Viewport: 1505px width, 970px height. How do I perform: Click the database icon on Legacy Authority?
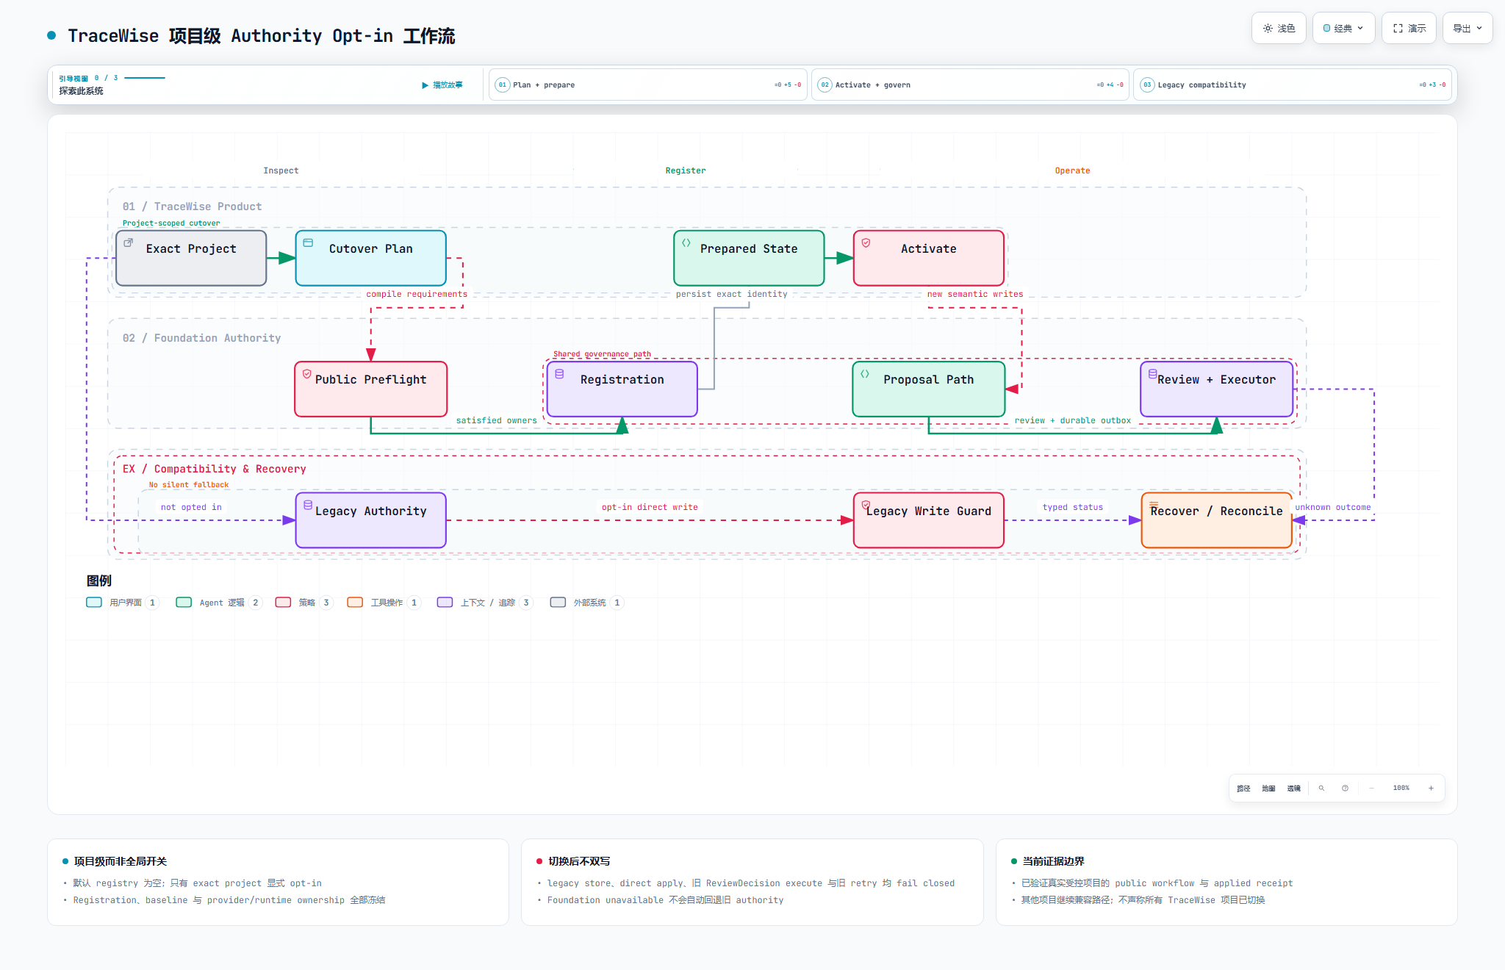click(309, 505)
